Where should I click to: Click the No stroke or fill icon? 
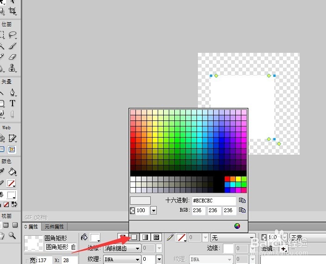point(6,204)
